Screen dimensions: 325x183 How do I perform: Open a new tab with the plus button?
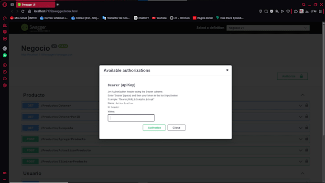(x=58, y=5)
